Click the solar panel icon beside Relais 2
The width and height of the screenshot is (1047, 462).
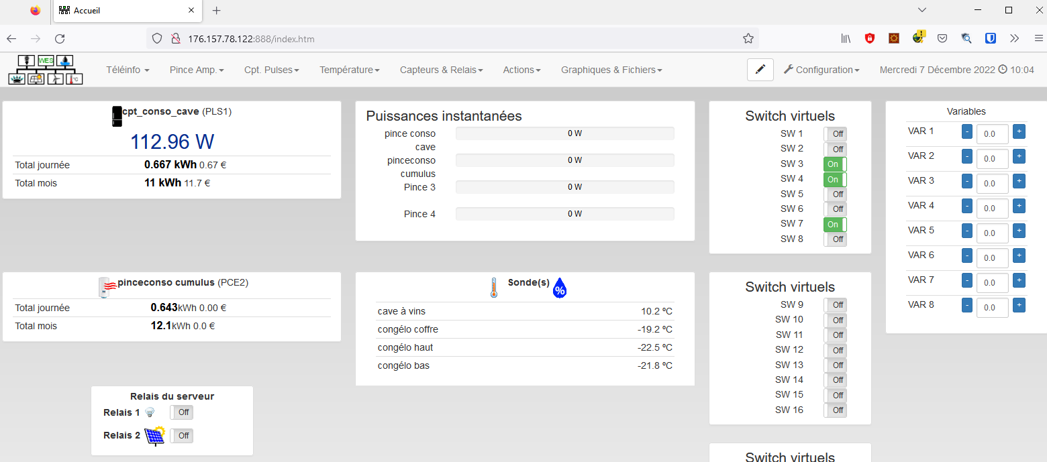click(x=154, y=436)
